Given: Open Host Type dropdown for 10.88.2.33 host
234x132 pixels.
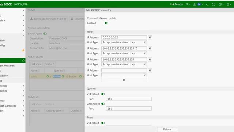Looking at the screenshot, I should coord(124,53).
